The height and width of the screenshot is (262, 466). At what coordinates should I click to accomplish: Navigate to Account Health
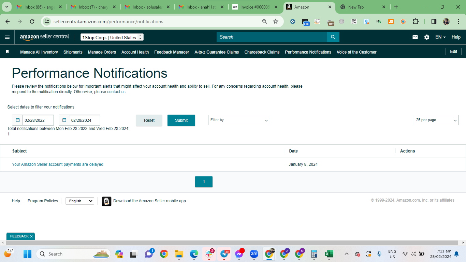pos(135,52)
